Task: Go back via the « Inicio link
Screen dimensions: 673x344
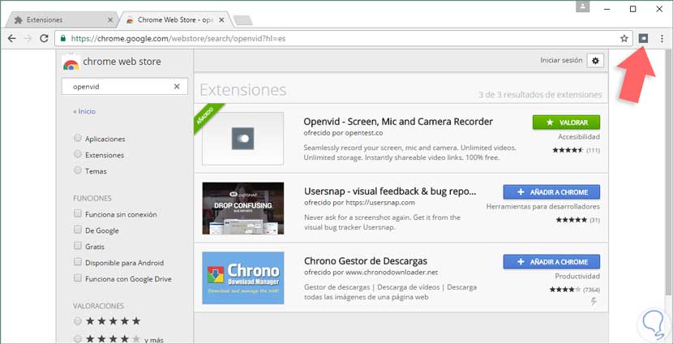Action: pyautogui.click(x=84, y=111)
